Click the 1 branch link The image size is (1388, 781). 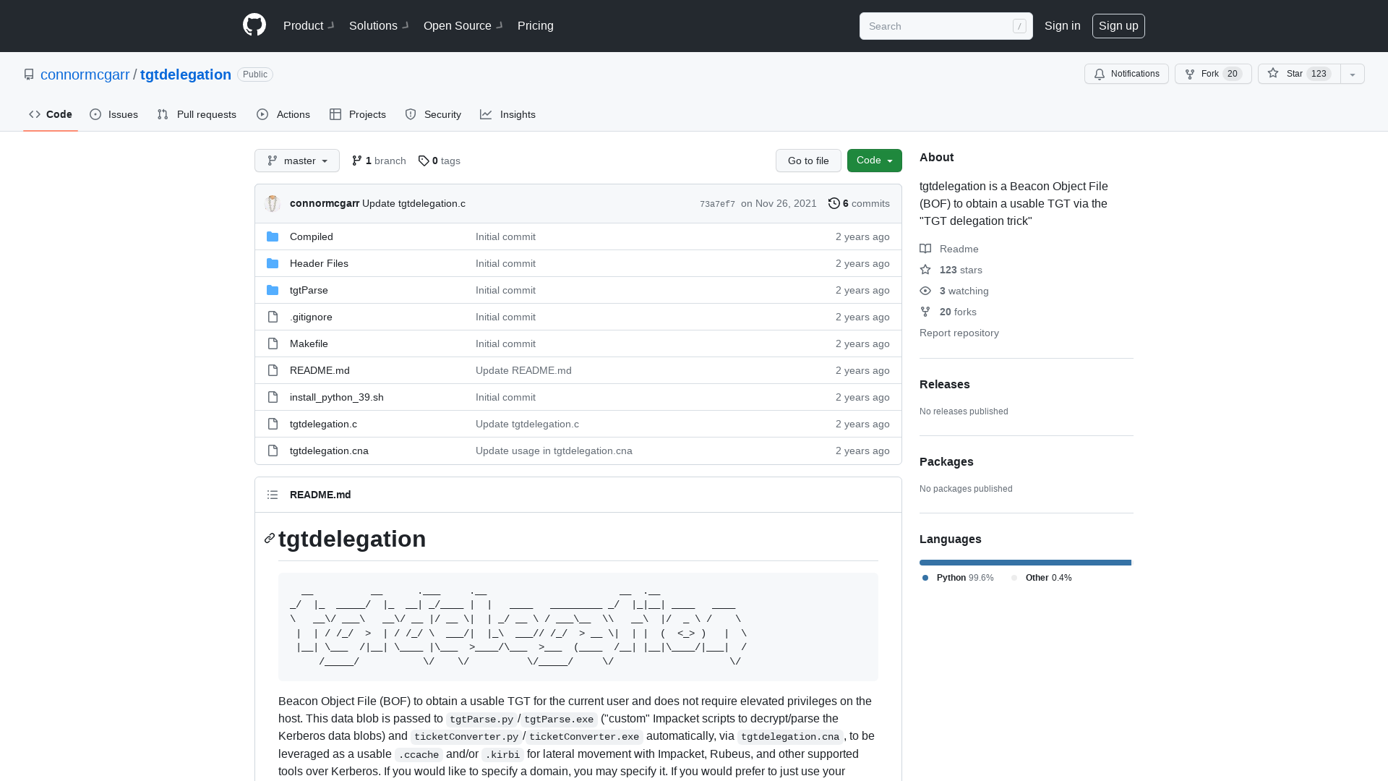(379, 161)
